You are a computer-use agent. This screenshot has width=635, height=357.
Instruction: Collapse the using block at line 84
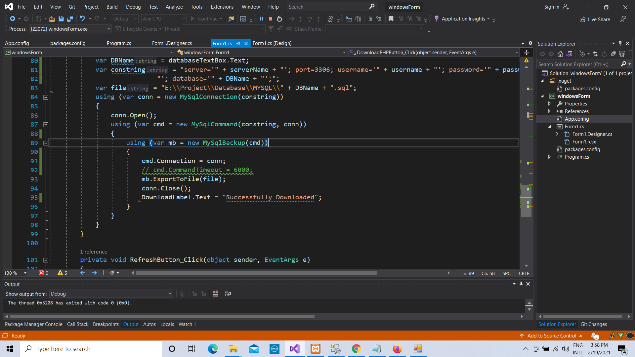46,97
